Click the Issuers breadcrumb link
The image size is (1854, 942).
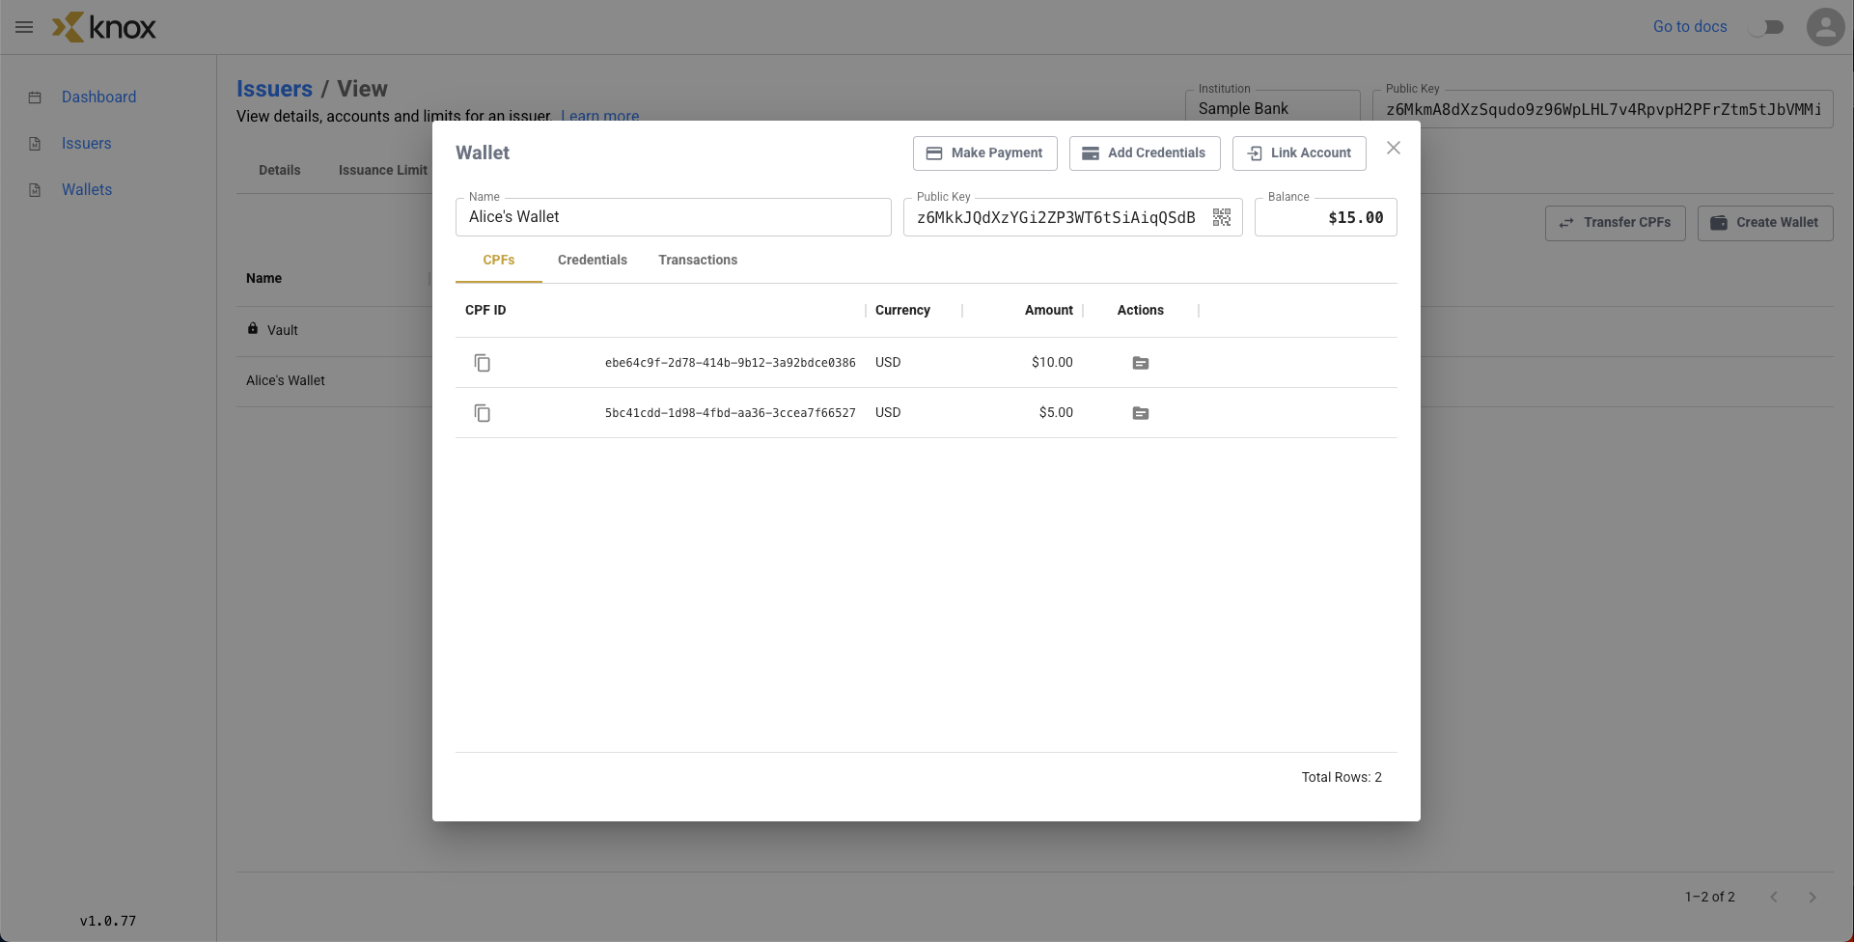tap(274, 89)
